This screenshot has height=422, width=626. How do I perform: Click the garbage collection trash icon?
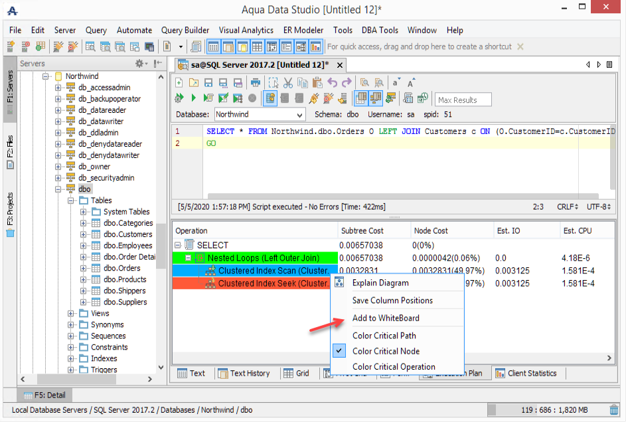(x=615, y=410)
